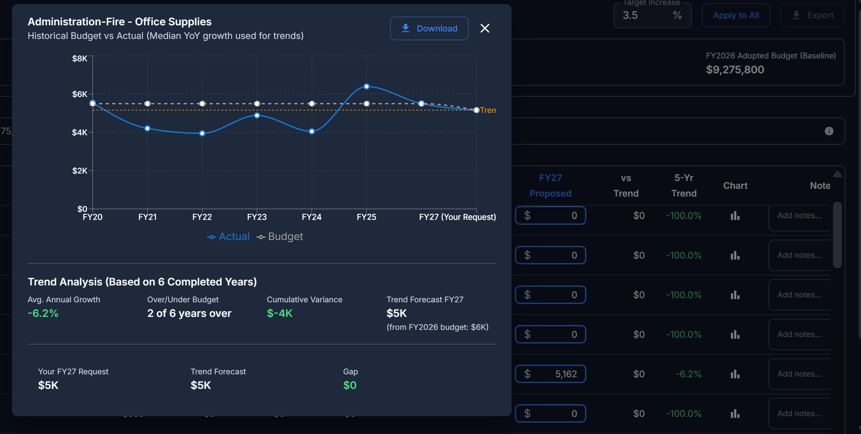
Task: Open chart icon in fourth table row
Action: tap(735, 335)
